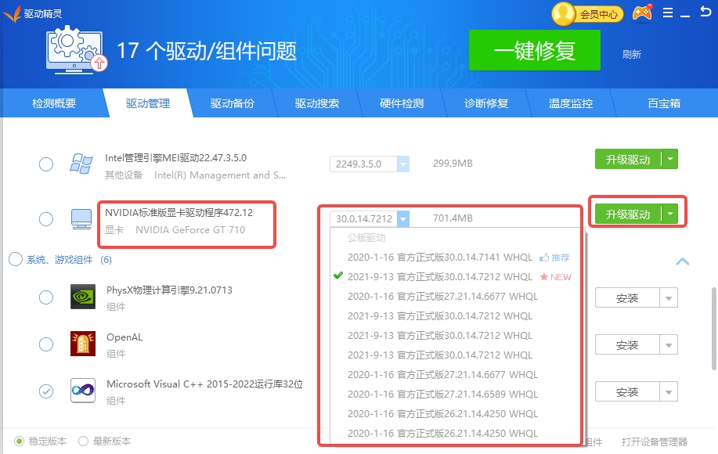Click the Intel MEI Windows flag icon
The width and height of the screenshot is (718, 454).
[x=81, y=164]
